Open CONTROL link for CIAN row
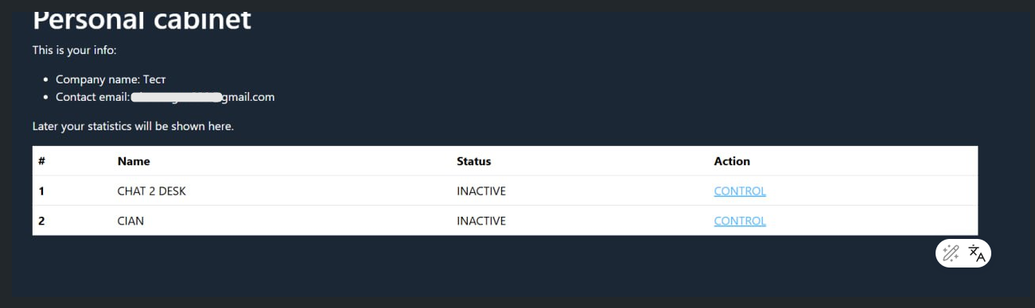 pos(740,221)
